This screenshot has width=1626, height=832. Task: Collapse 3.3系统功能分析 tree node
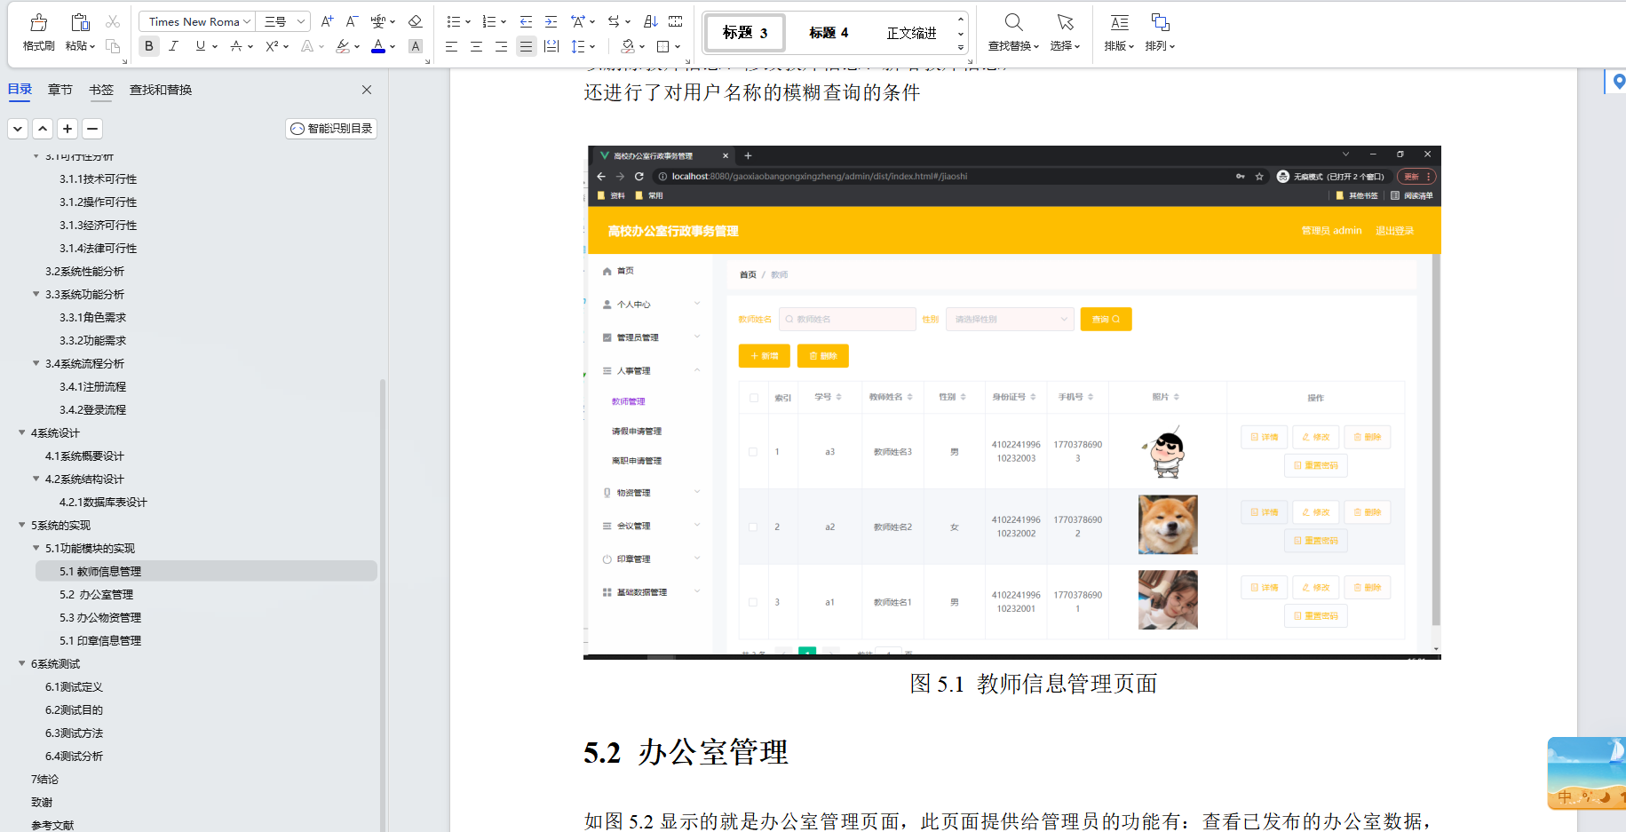(x=36, y=294)
